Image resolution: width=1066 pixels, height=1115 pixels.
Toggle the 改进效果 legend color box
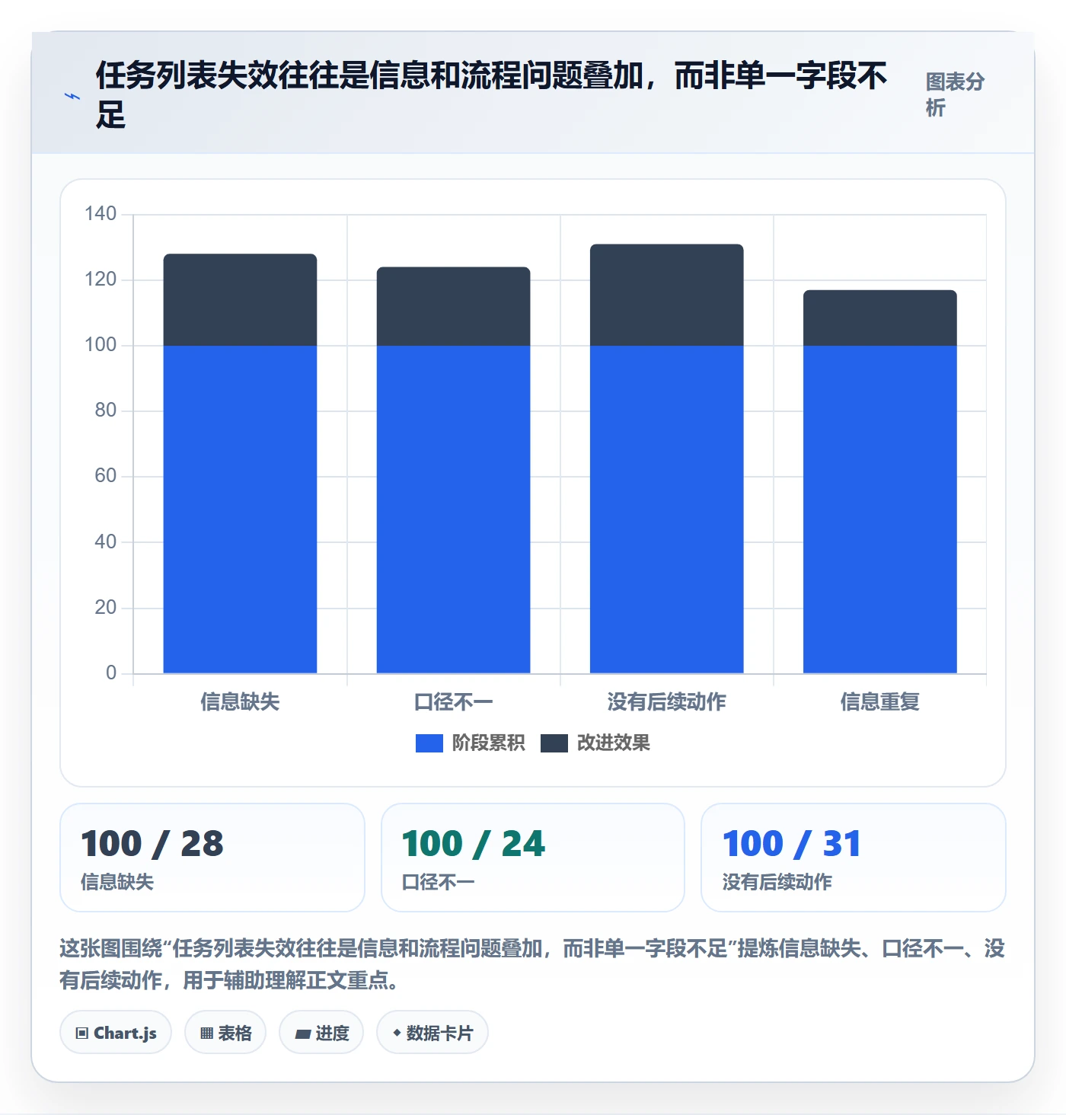tap(554, 743)
